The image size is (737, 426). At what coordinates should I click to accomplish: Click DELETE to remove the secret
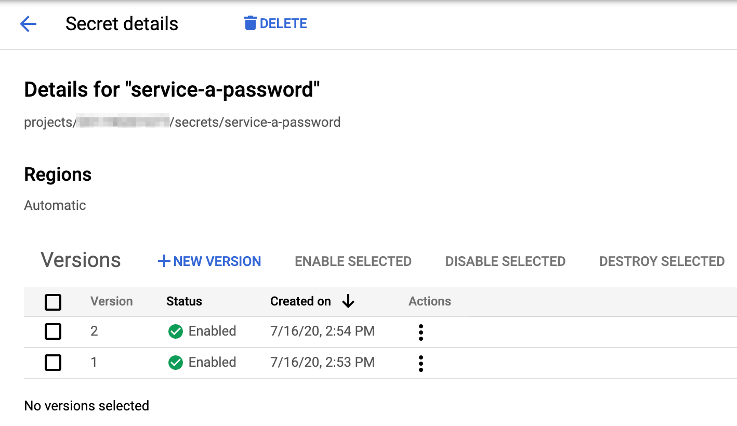point(283,23)
